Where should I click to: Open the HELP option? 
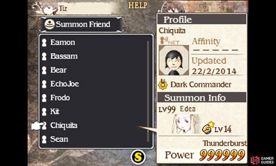point(138,5)
